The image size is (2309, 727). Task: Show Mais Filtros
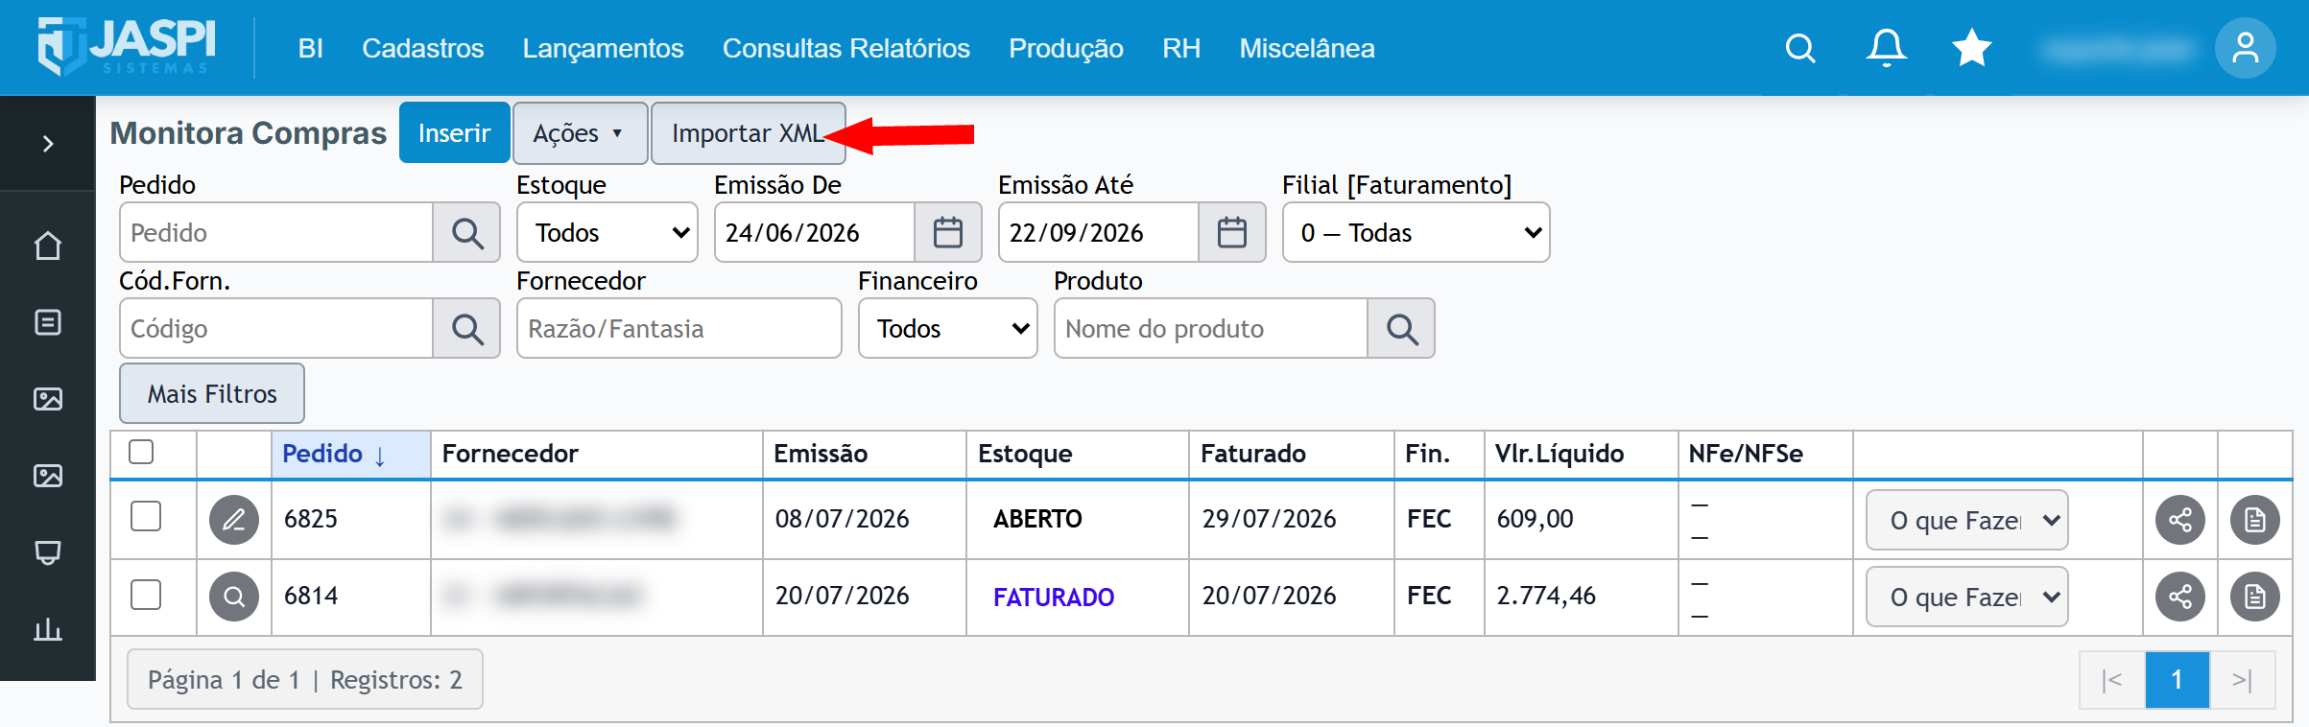click(x=212, y=393)
